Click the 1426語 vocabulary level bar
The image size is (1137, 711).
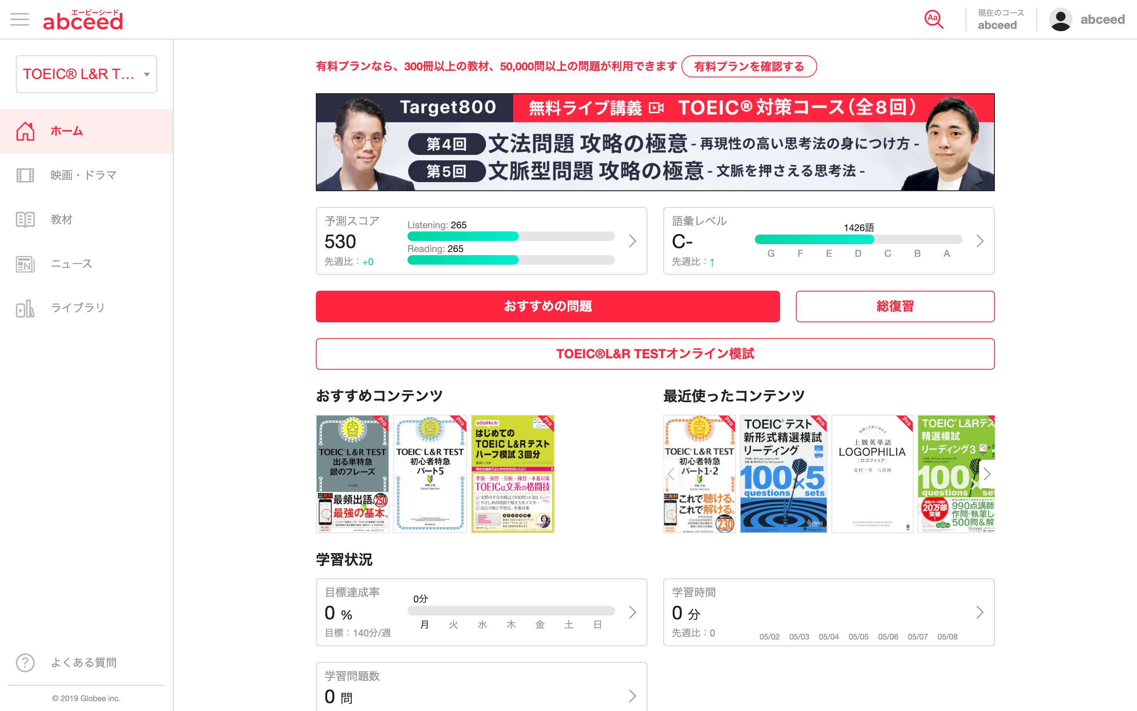click(x=858, y=239)
